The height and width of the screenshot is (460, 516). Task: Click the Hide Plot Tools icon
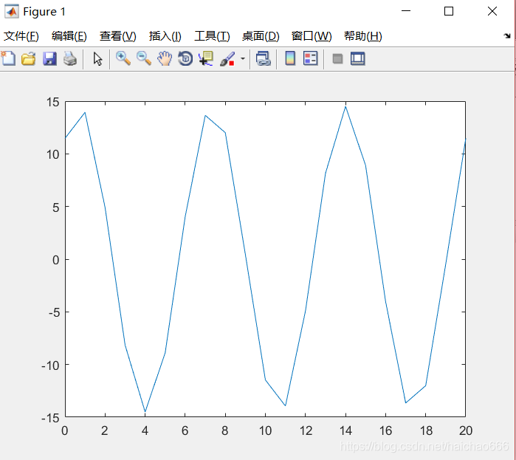coord(337,59)
